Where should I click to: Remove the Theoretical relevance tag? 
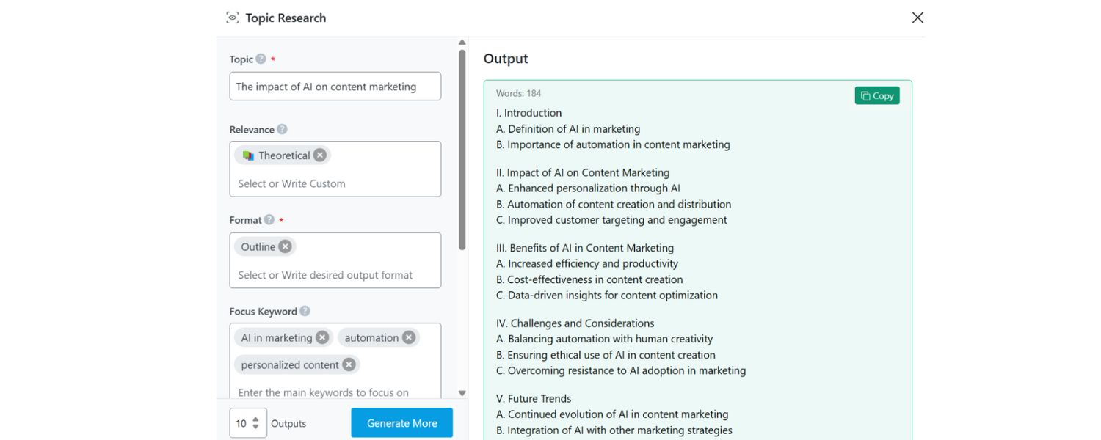tap(319, 155)
